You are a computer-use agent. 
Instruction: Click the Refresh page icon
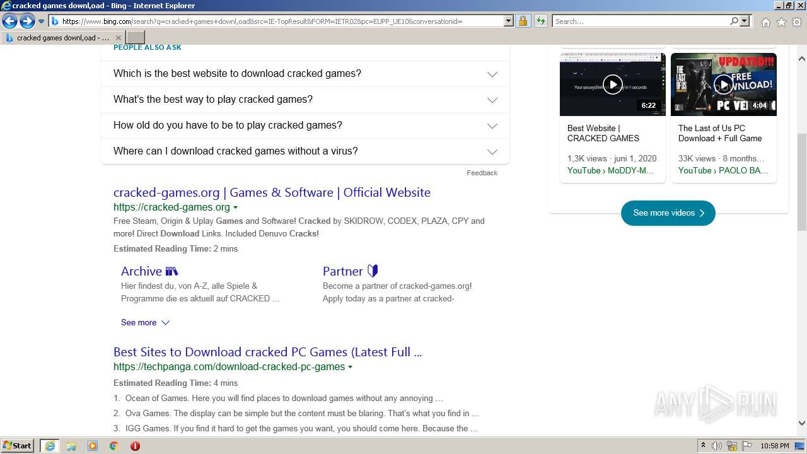[540, 21]
